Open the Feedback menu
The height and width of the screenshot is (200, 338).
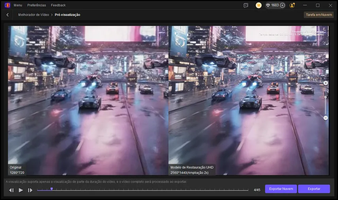click(x=59, y=5)
